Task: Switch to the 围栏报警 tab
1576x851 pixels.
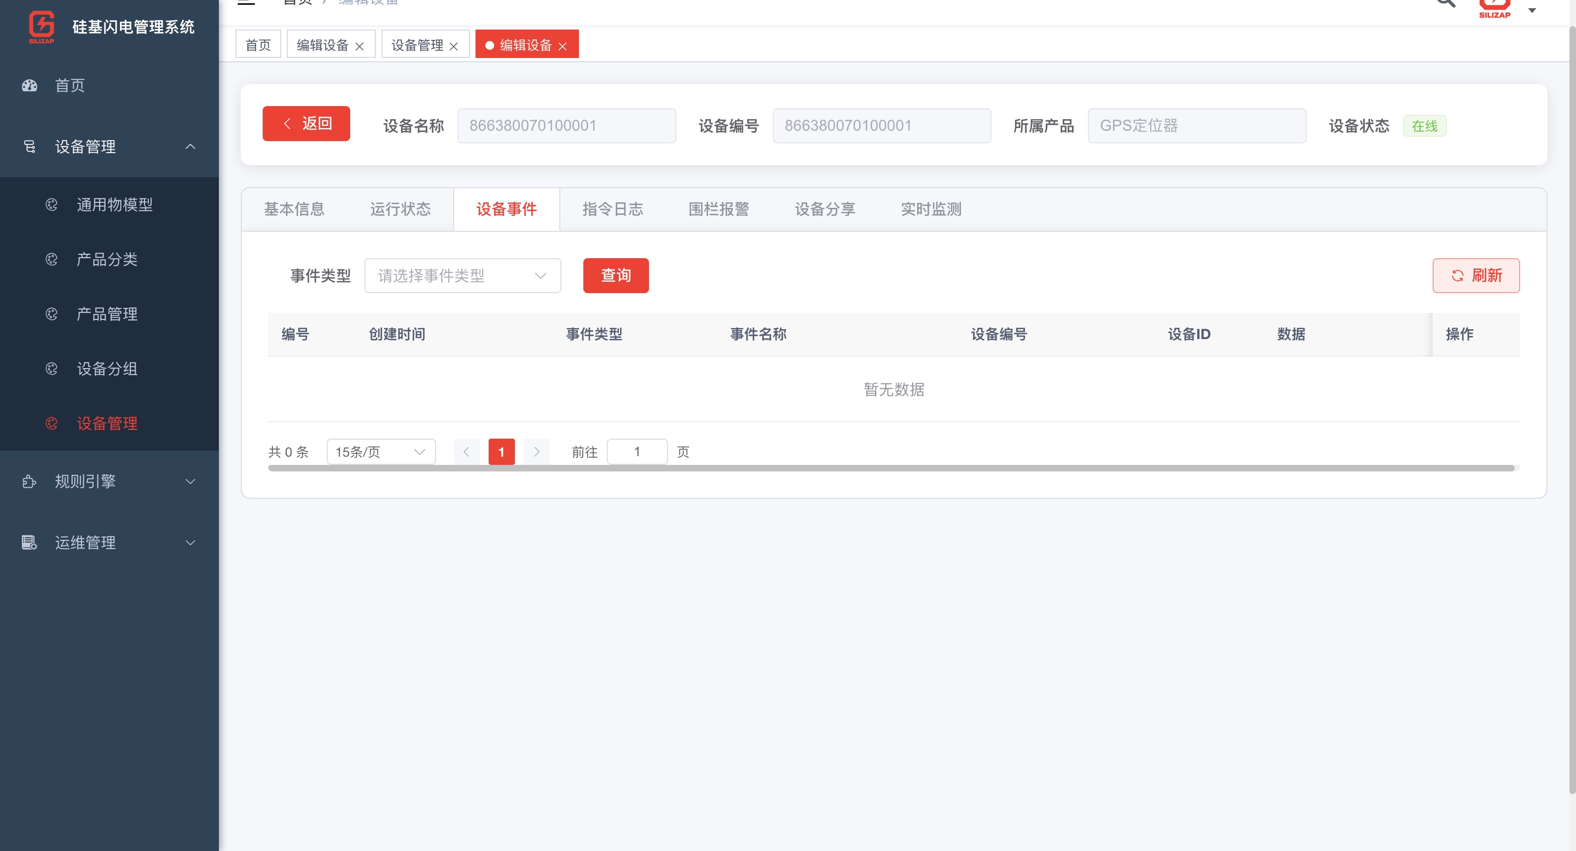Action: click(x=719, y=209)
